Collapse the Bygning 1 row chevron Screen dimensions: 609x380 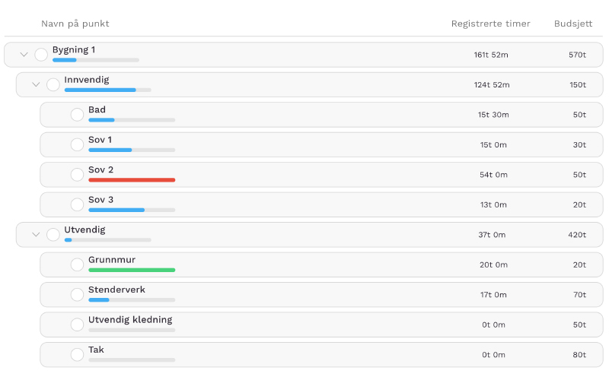coord(24,55)
